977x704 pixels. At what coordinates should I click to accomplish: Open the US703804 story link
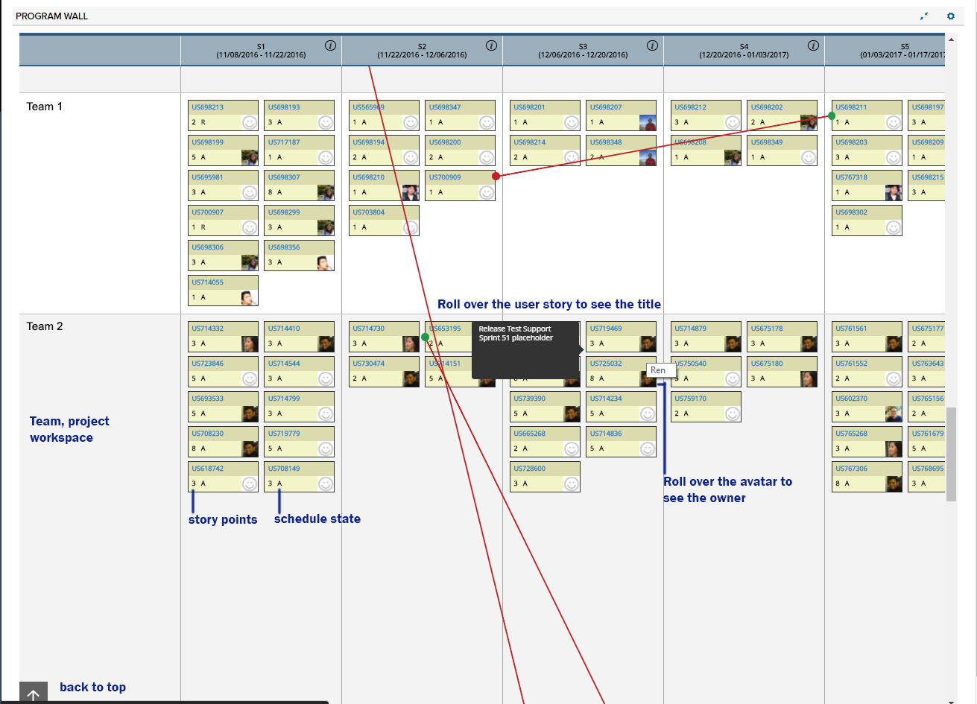coord(369,212)
